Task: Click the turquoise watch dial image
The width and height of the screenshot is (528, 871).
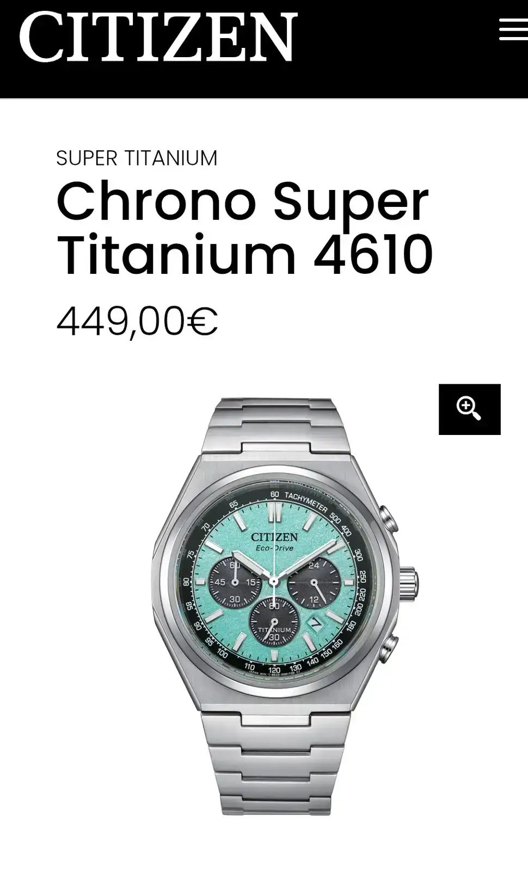Action: point(274,581)
